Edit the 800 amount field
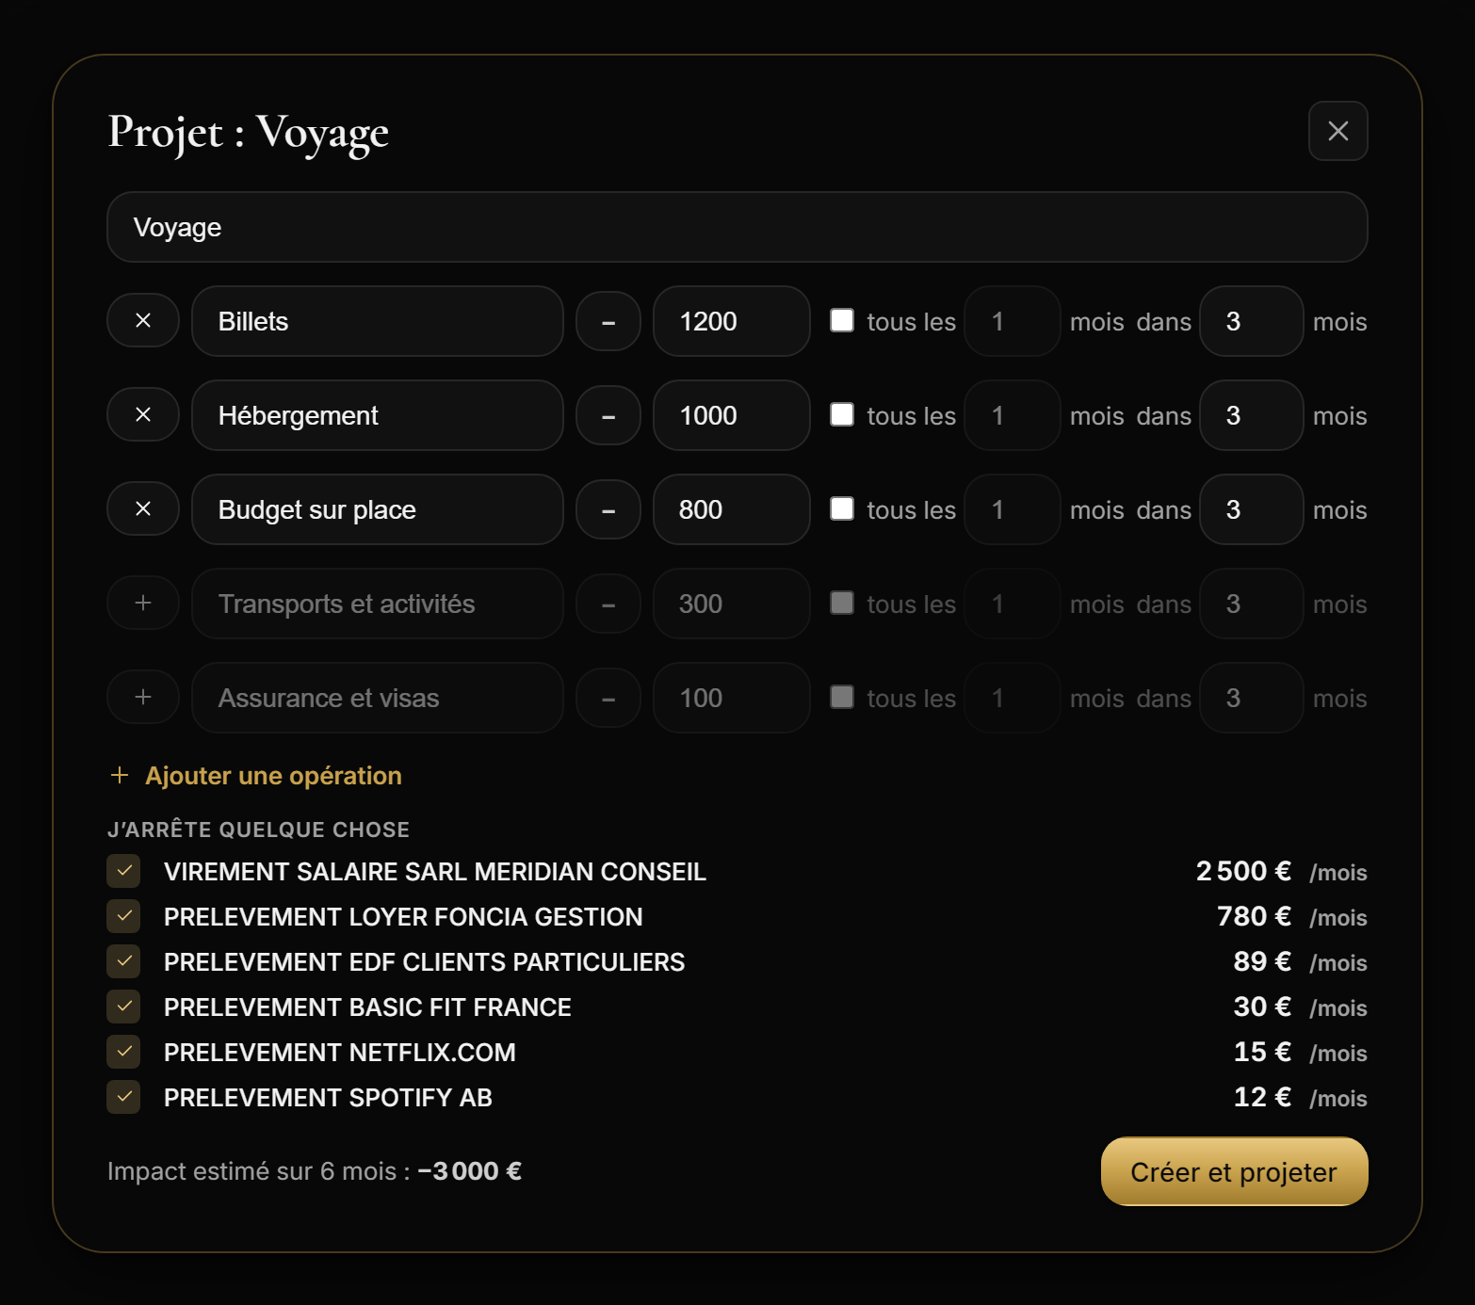This screenshot has width=1475, height=1305. tap(732, 509)
